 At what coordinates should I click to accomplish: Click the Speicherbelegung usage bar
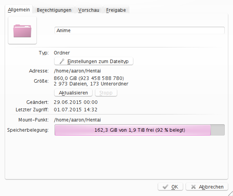[x=140, y=130]
